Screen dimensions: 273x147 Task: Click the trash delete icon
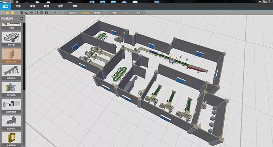click(x=41, y=13)
